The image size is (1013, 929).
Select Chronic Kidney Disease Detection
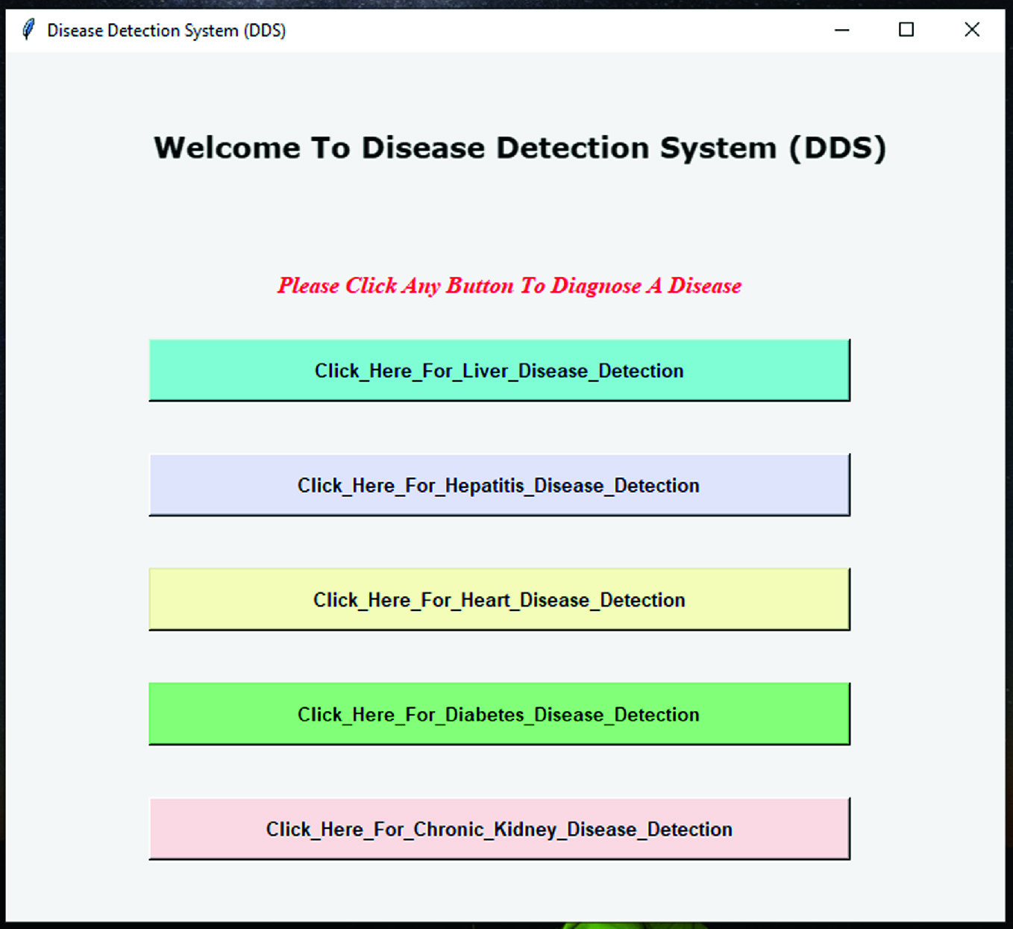499,829
